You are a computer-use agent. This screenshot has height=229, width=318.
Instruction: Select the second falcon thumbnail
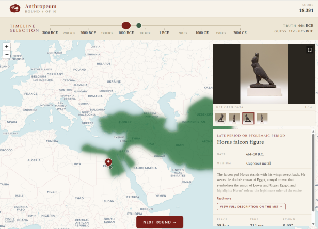coord(234,118)
